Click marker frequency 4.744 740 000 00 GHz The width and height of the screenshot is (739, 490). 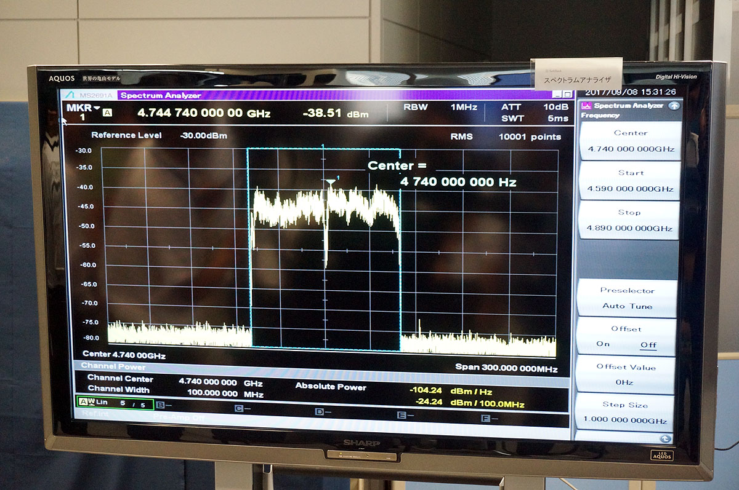click(203, 113)
